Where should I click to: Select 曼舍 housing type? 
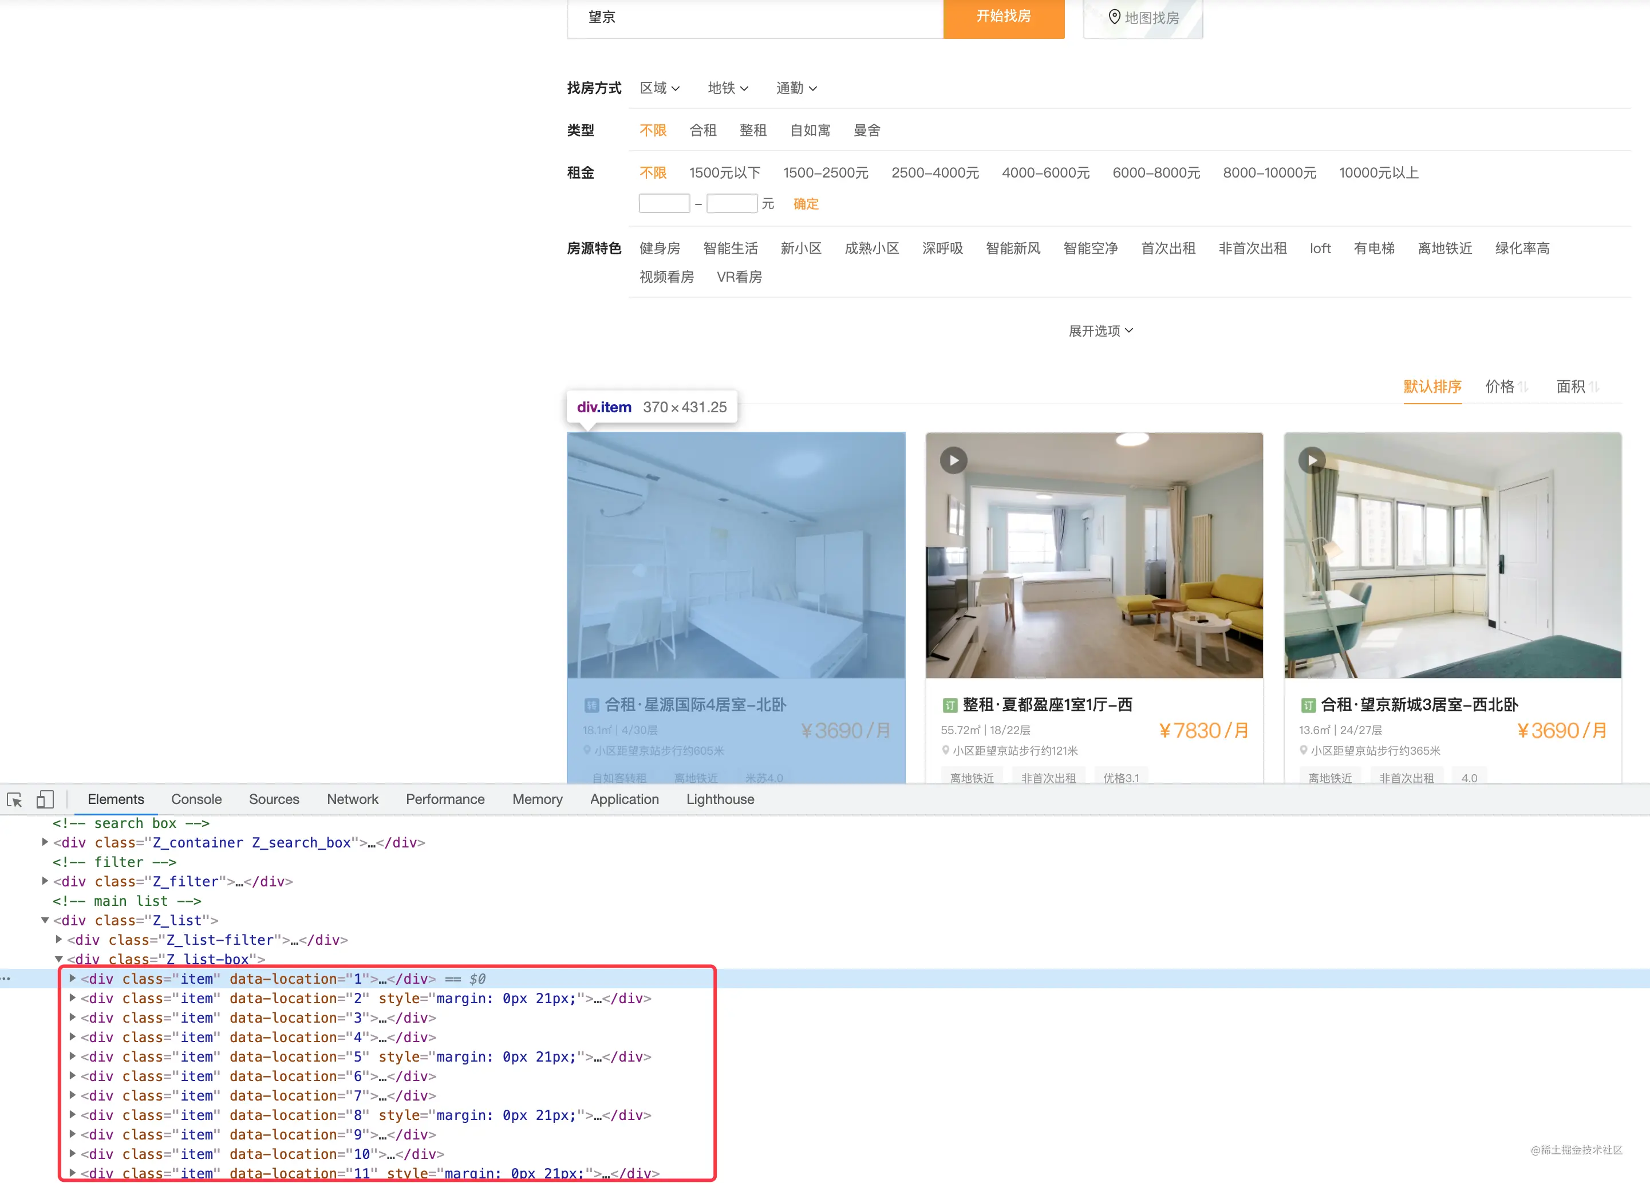867,130
